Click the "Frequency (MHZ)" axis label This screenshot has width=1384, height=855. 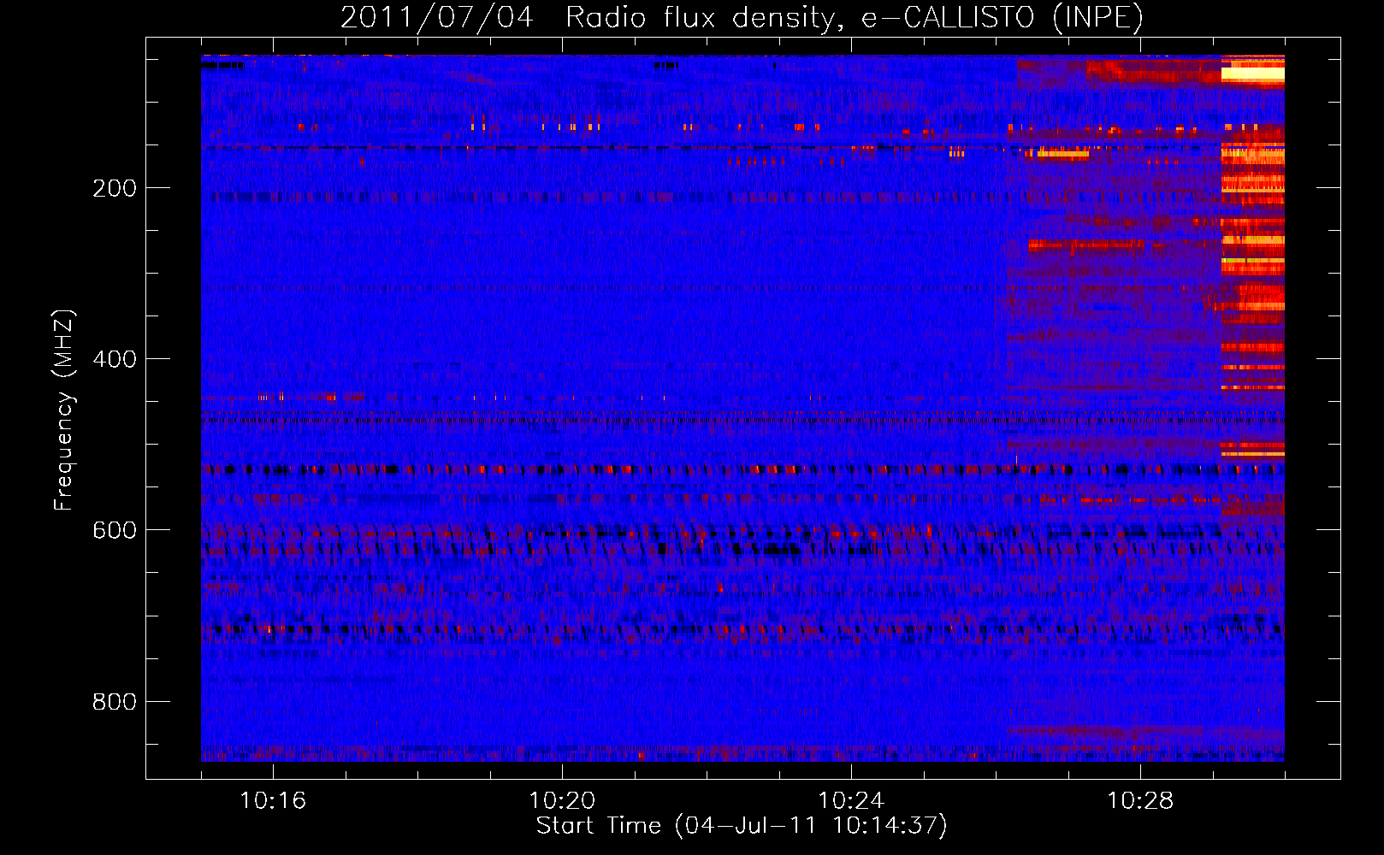click(64, 410)
